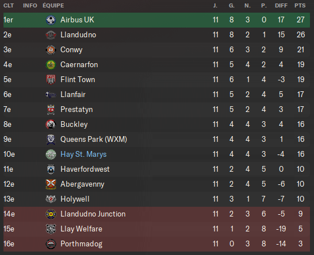Click the Abergavenny red cross crest
This screenshot has width=314, height=255.
[51, 184]
